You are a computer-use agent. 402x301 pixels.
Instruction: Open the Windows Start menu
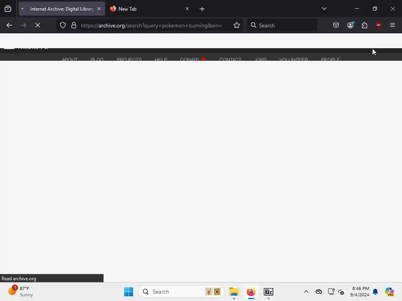(128, 292)
